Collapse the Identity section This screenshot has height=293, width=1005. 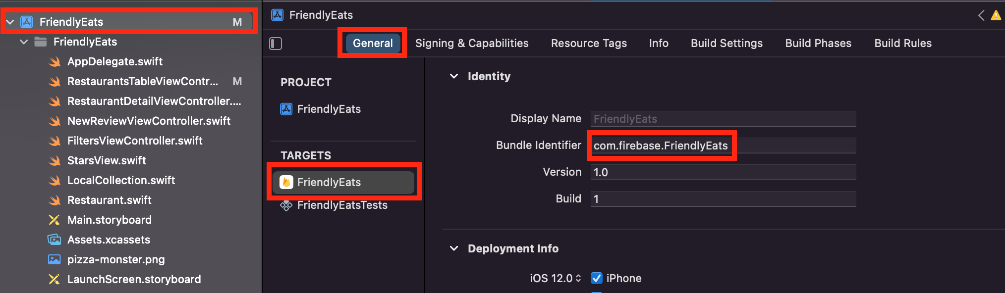pos(454,76)
